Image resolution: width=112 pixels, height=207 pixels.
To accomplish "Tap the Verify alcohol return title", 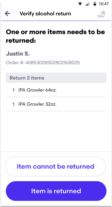I will pyautogui.click(x=45, y=14).
